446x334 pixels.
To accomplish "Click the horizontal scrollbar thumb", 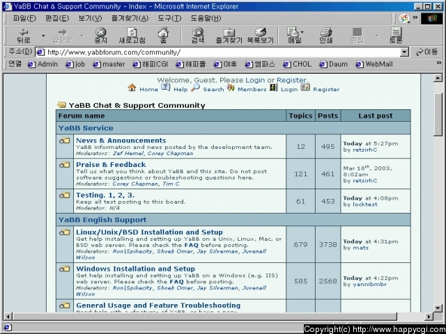I will click(204, 317).
